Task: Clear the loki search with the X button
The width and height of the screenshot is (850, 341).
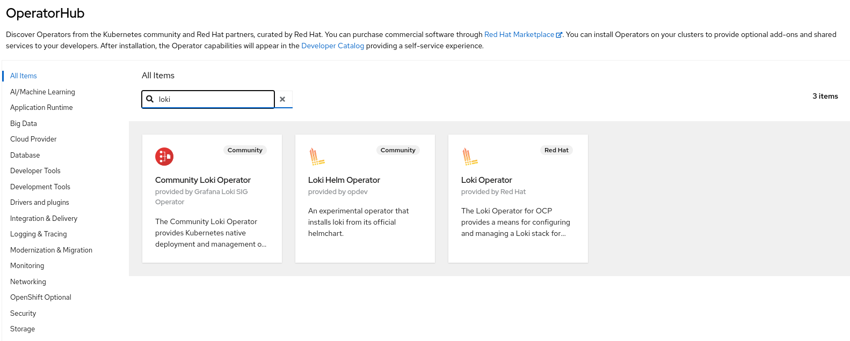Action: tap(282, 99)
